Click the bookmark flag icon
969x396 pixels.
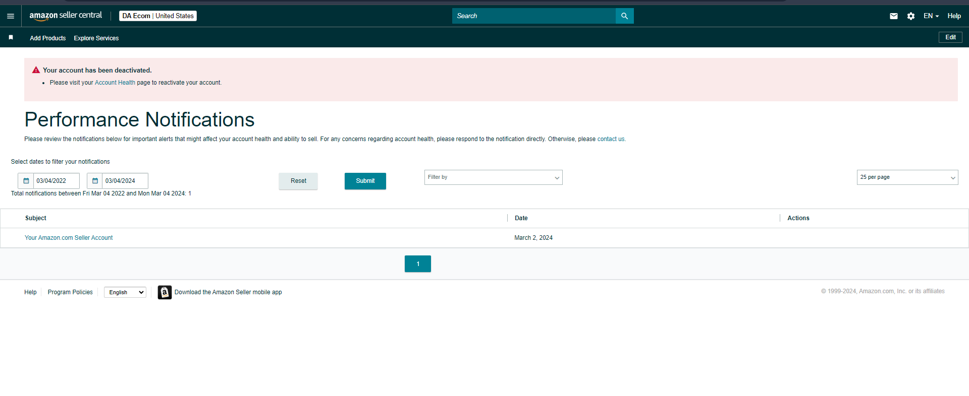(x=11, y=38)
